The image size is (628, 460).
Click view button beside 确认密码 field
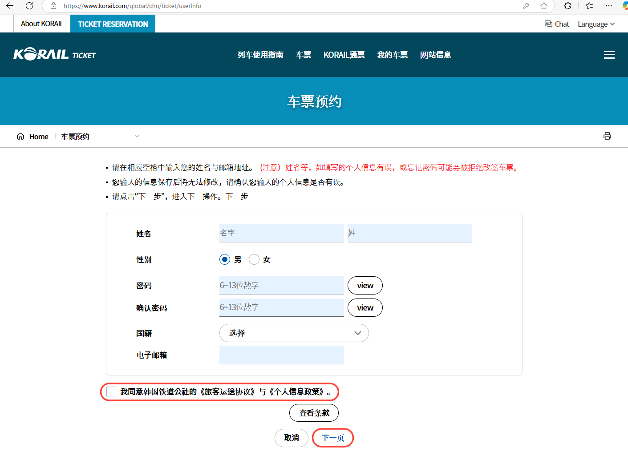pos(365,308)
